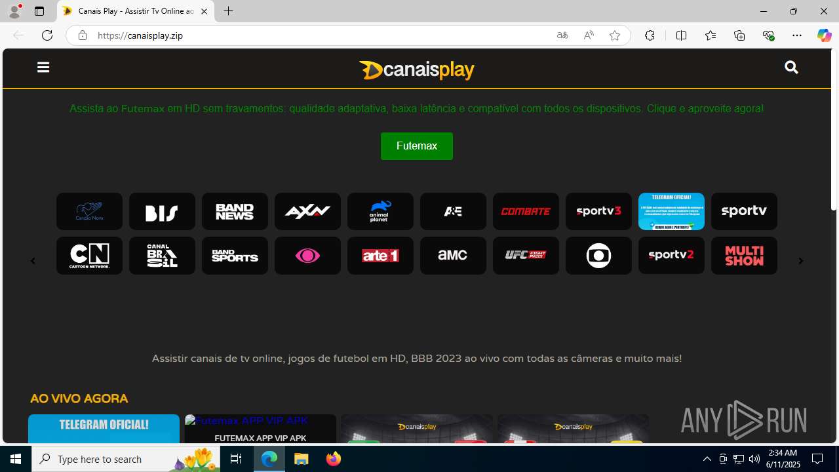Screen dimensions: 839x472
Task: Open the SporTV channel tile
Action: tap(744, 211)
